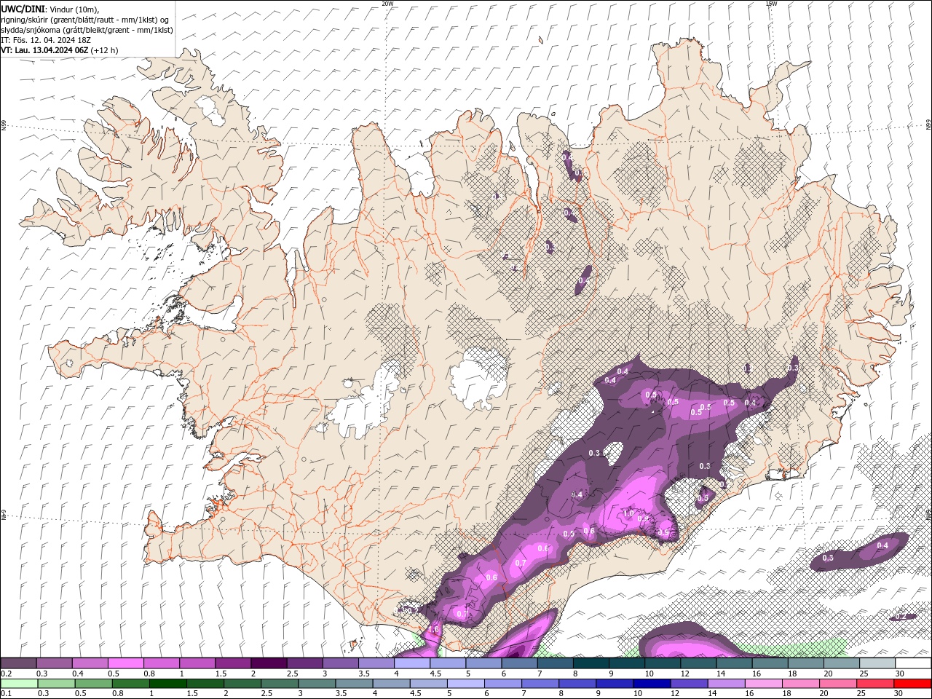Click the '1.0' precipitation label on the map

tap(628, 513)
